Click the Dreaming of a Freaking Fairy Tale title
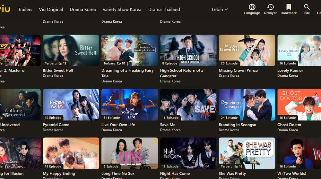Image resolution: width=321 pixels, height=179 pixels. coord(127,73)
